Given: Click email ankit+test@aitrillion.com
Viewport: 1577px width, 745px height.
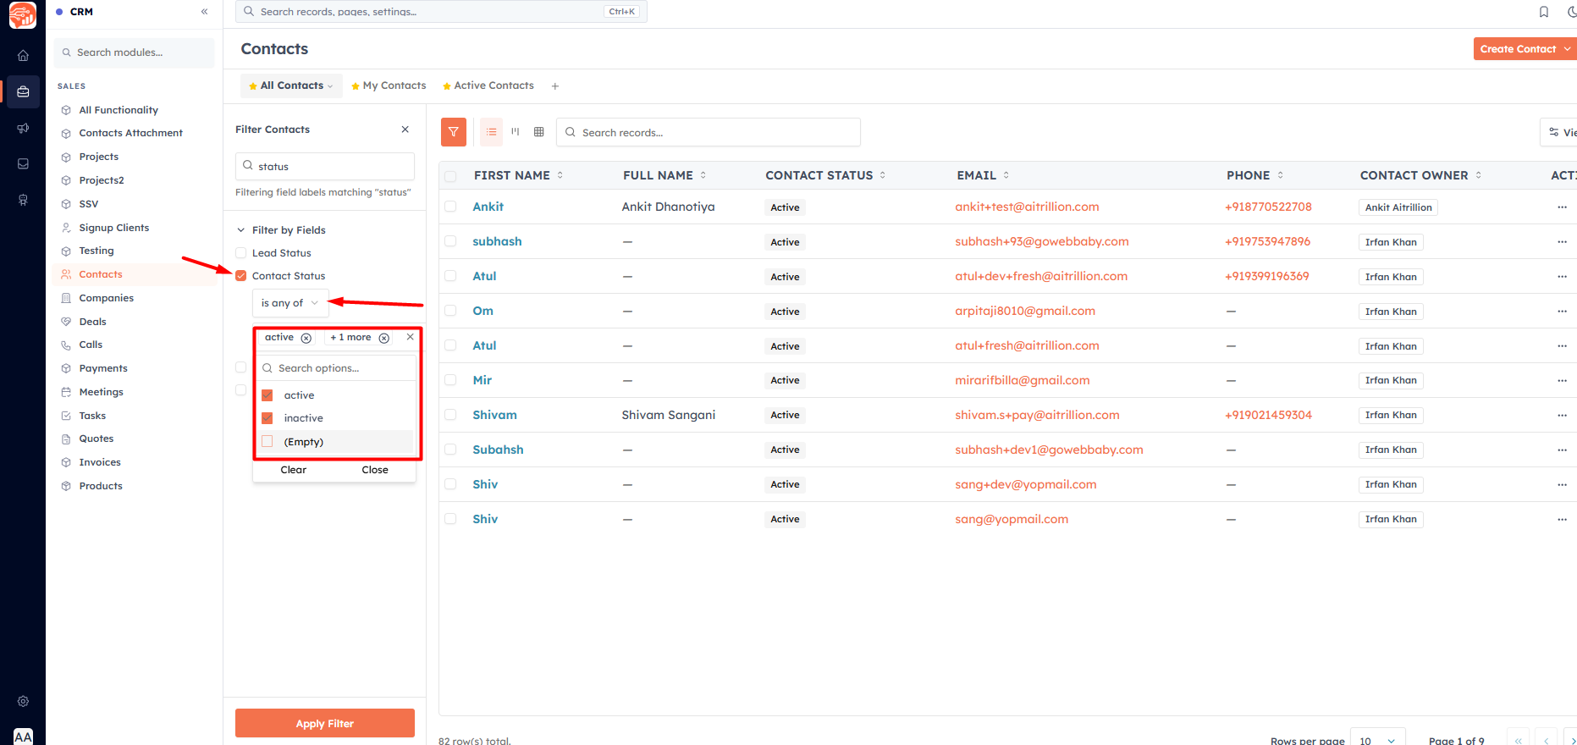Looking at the screenshot, I should coord(1027,207).
